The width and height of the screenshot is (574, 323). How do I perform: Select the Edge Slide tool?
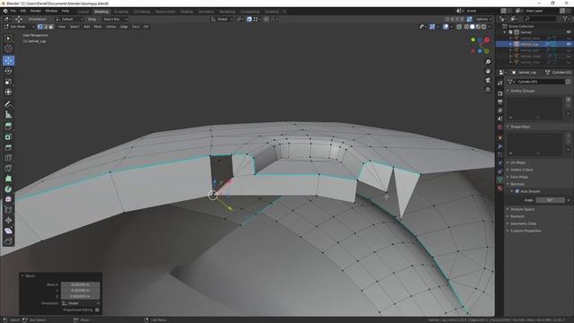[8, 210]
